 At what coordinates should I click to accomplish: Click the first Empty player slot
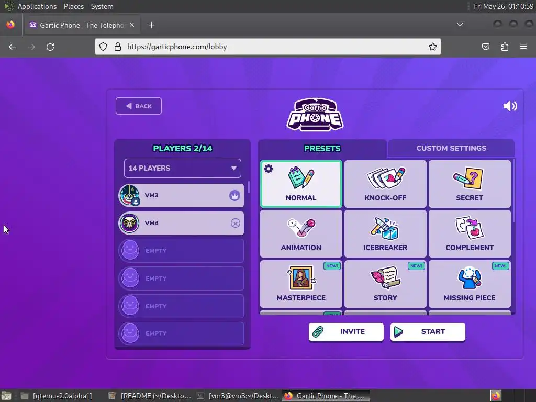(181, 251)
